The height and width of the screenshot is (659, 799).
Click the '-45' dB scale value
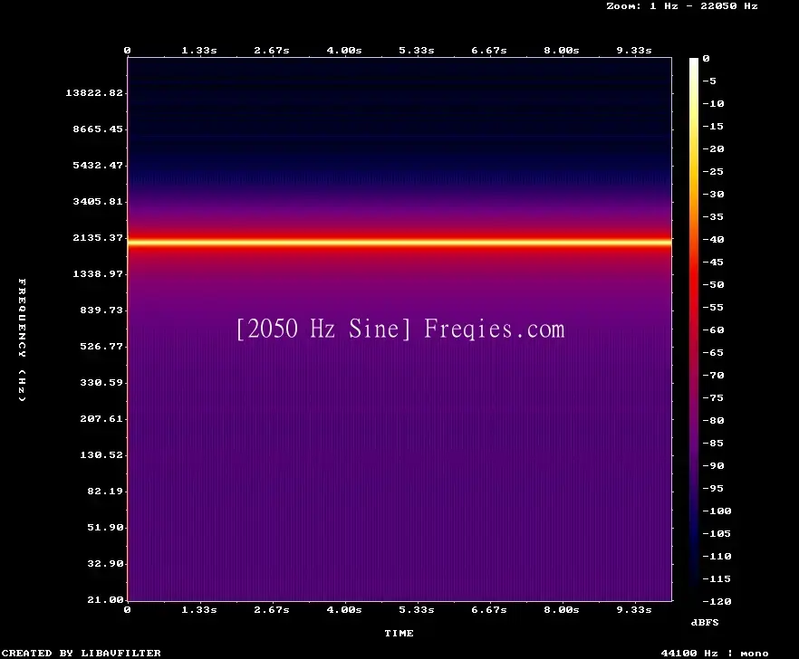click(713, 263)
